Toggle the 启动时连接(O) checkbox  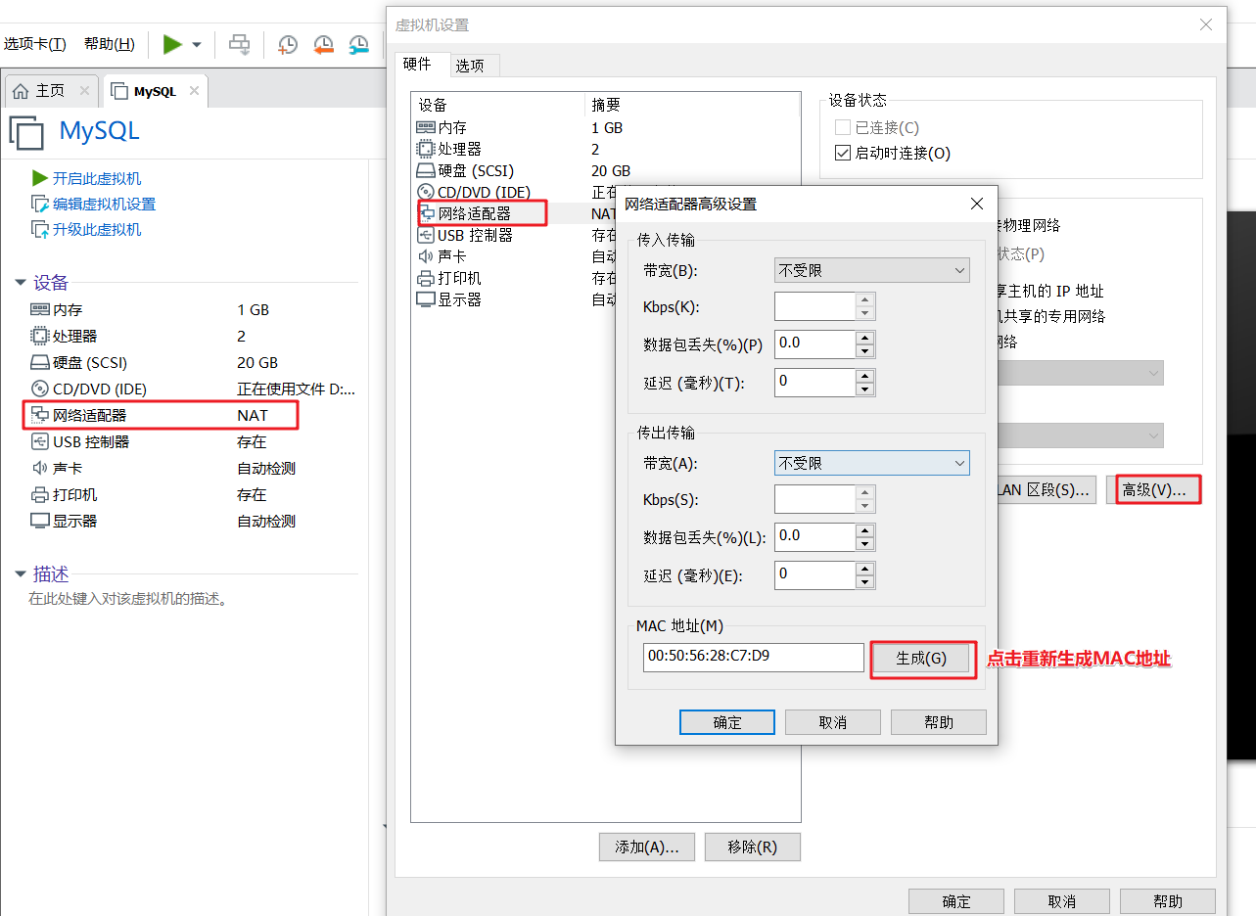pos(842,153)
